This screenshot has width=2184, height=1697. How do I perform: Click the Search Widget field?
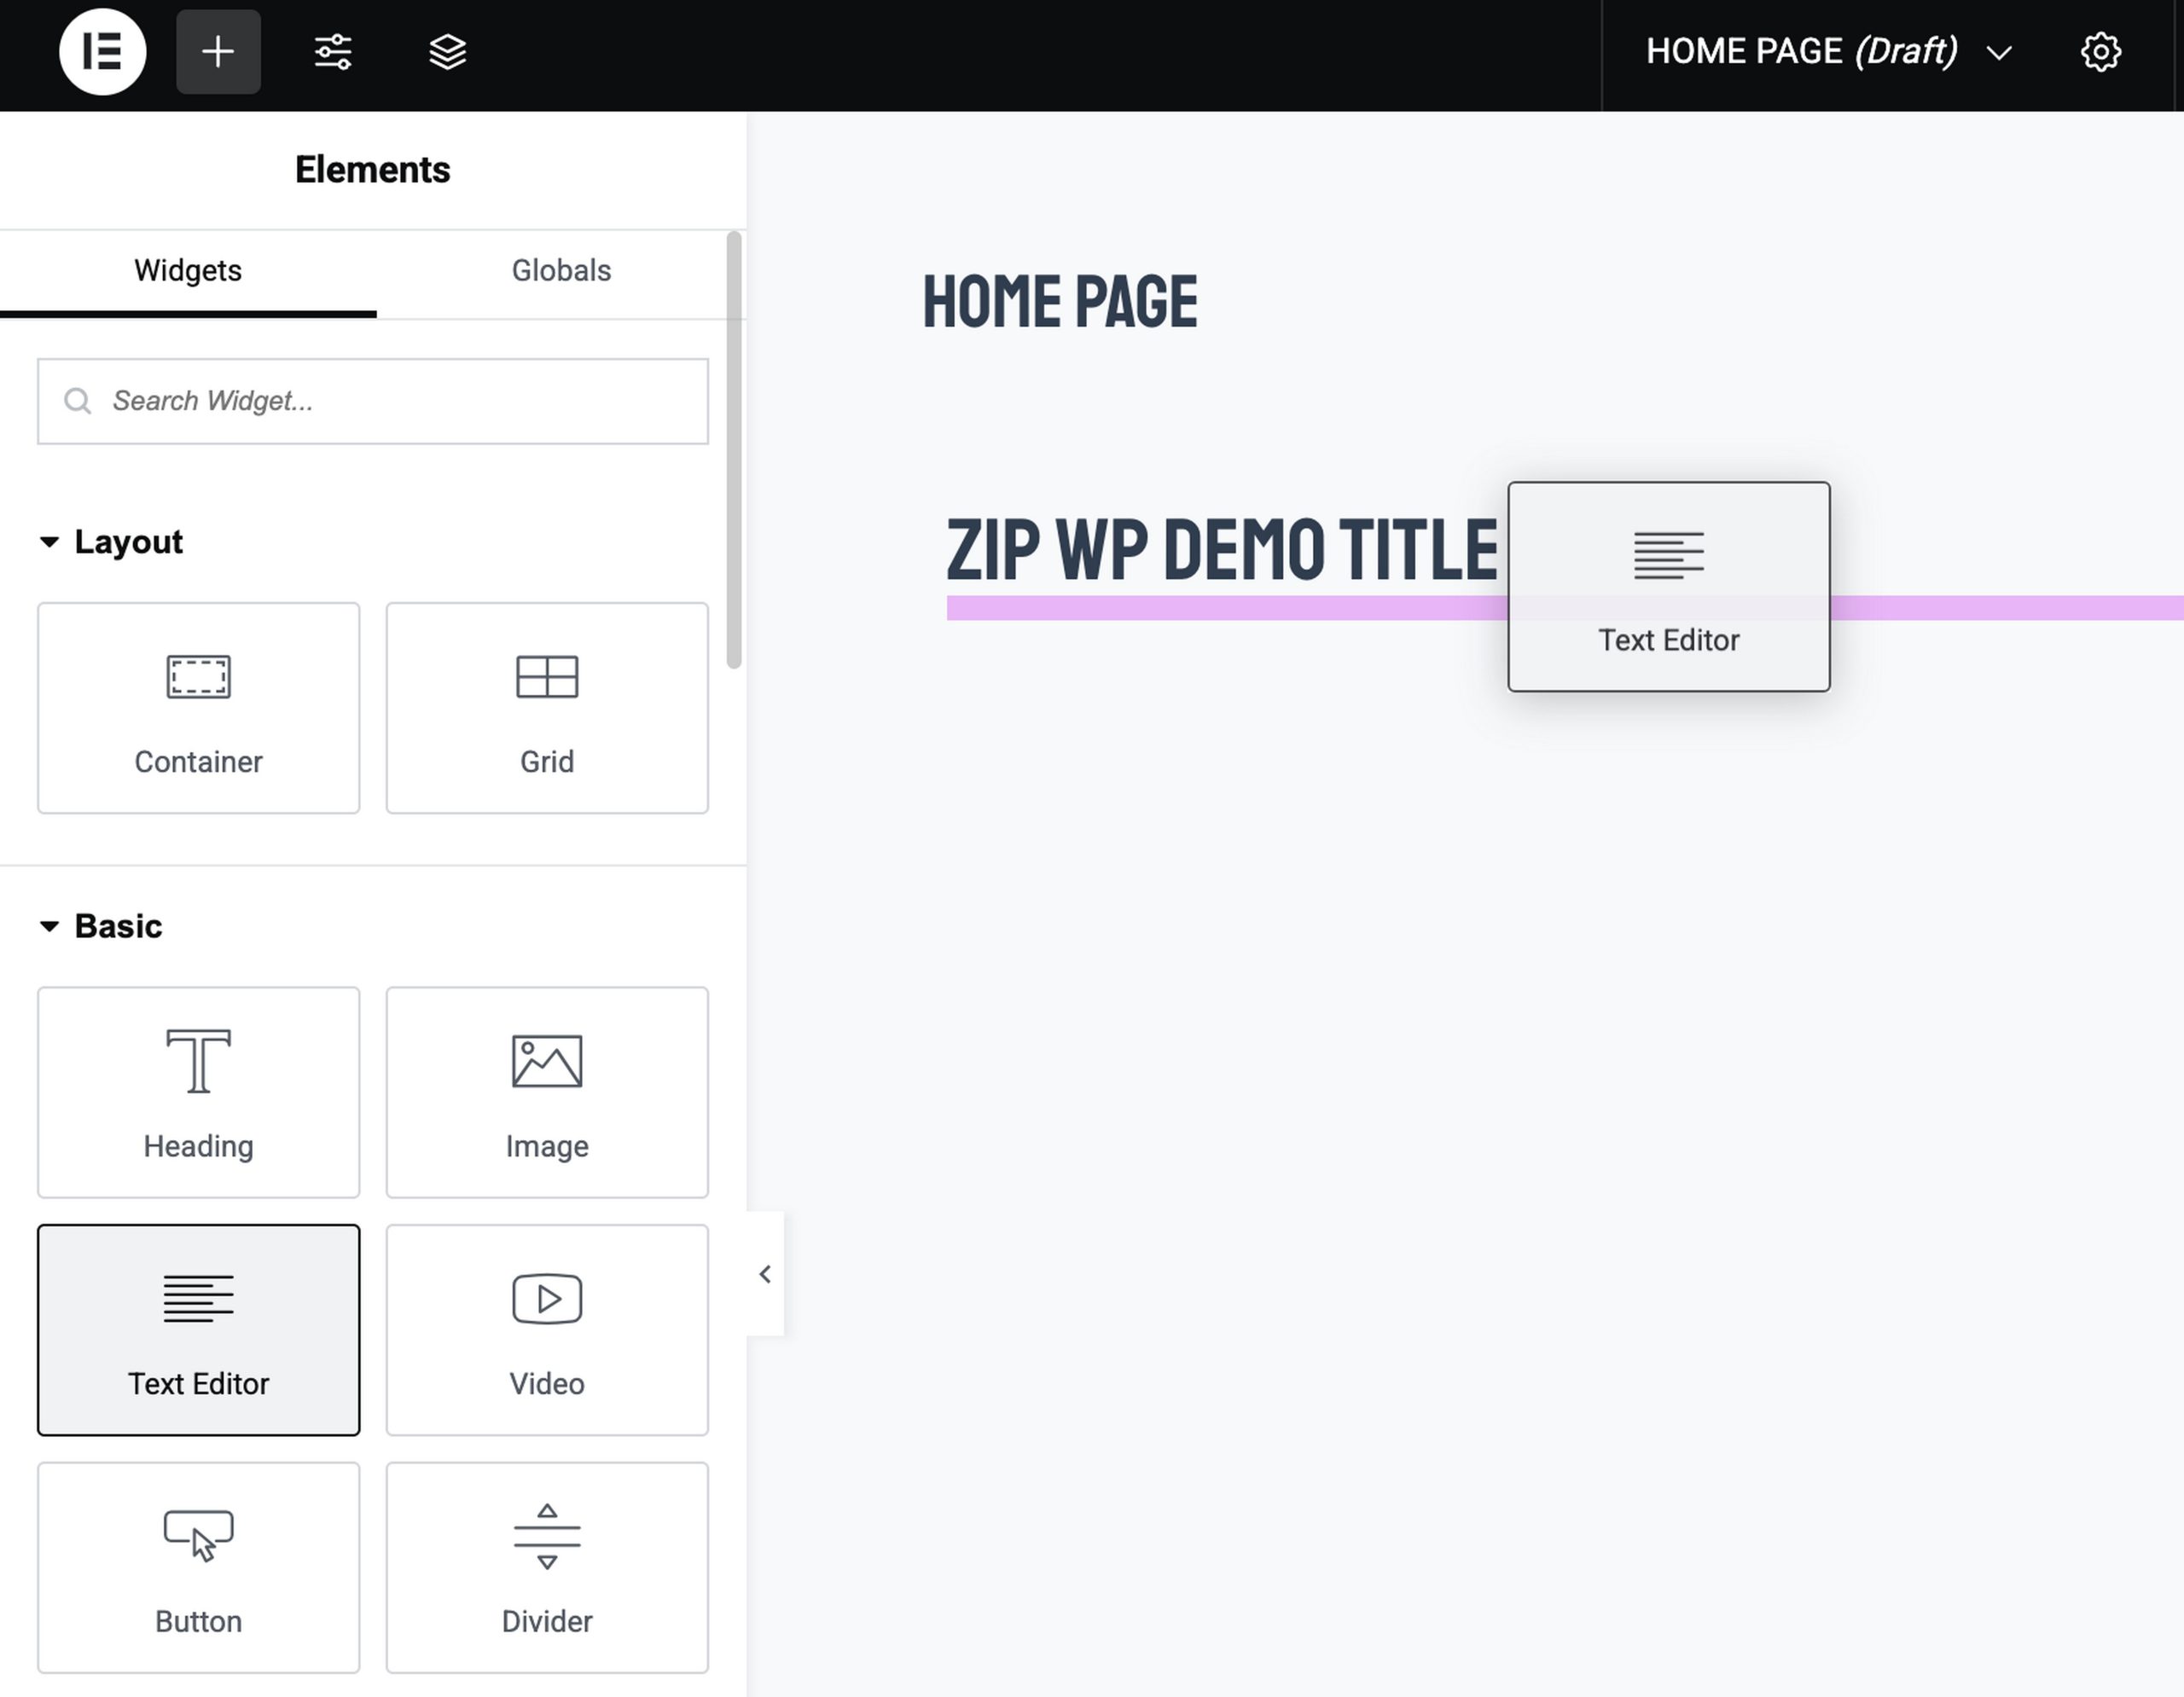click(373, 401)
